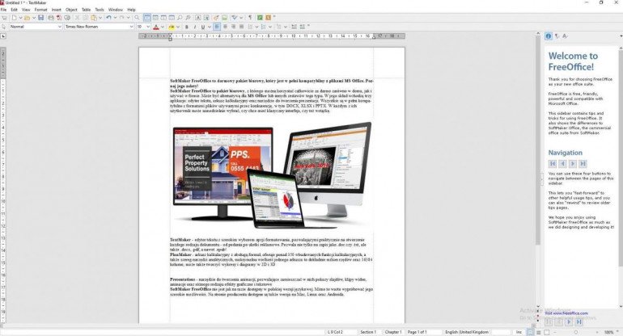Click the spell check icon
This screenshot has height=336, width=623.
(235, 18)
